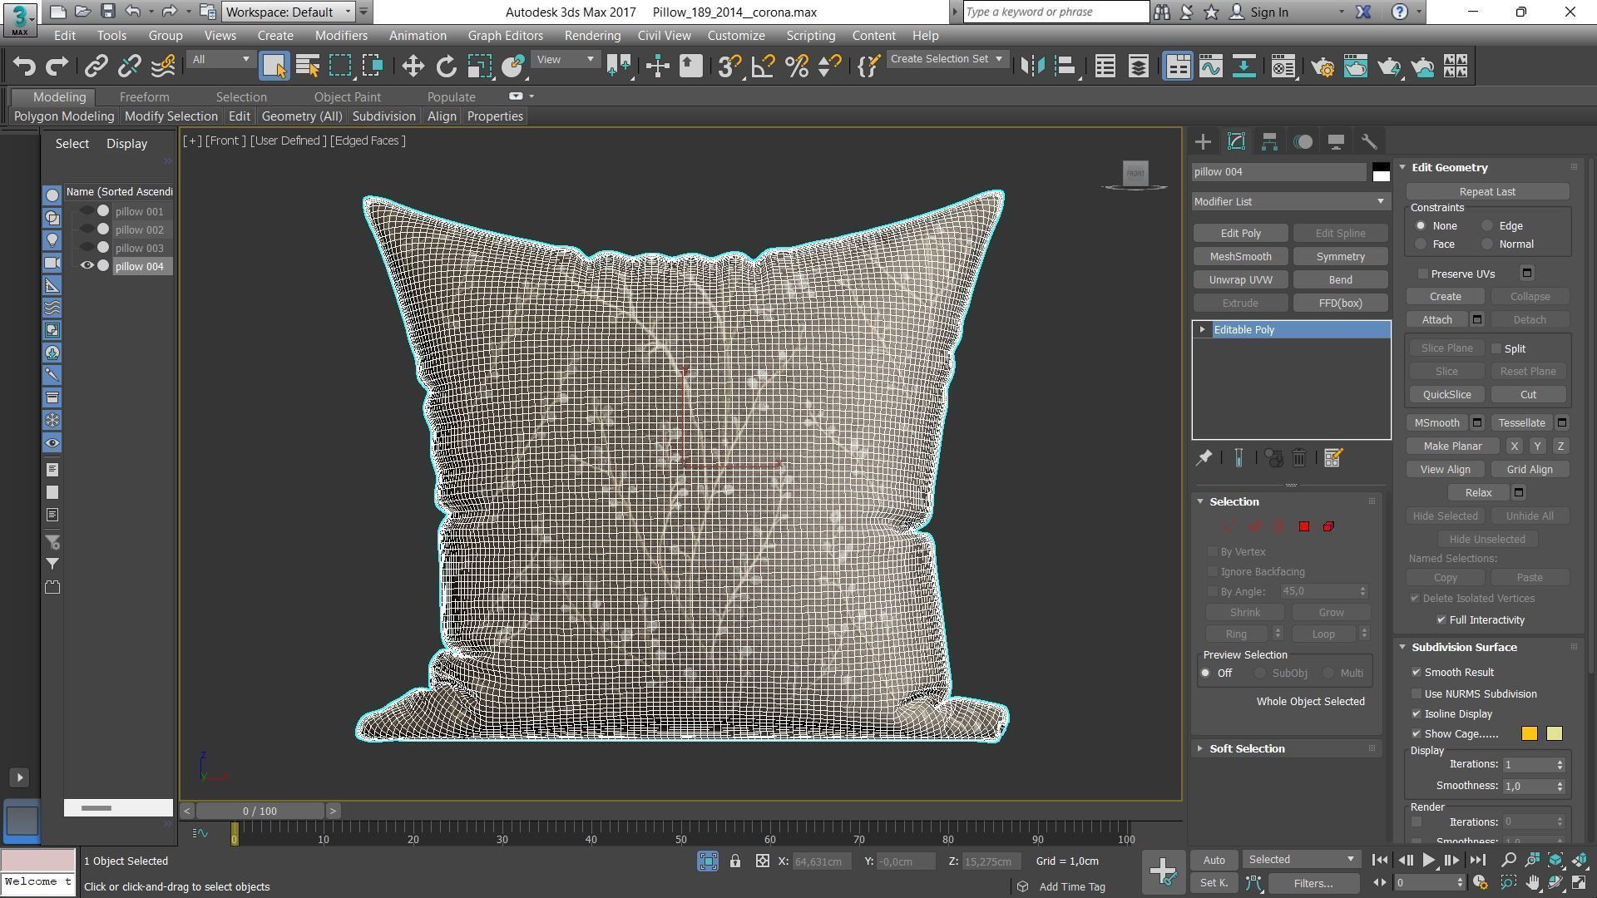Open the Graph Editors menu
Image resolution: width=1597 pixels, height=898 pixels.
pyautogui.click(x=505, y=36)
